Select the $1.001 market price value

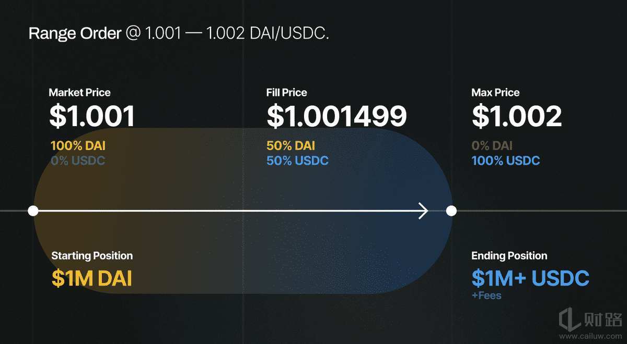click(x=92, y=116)
